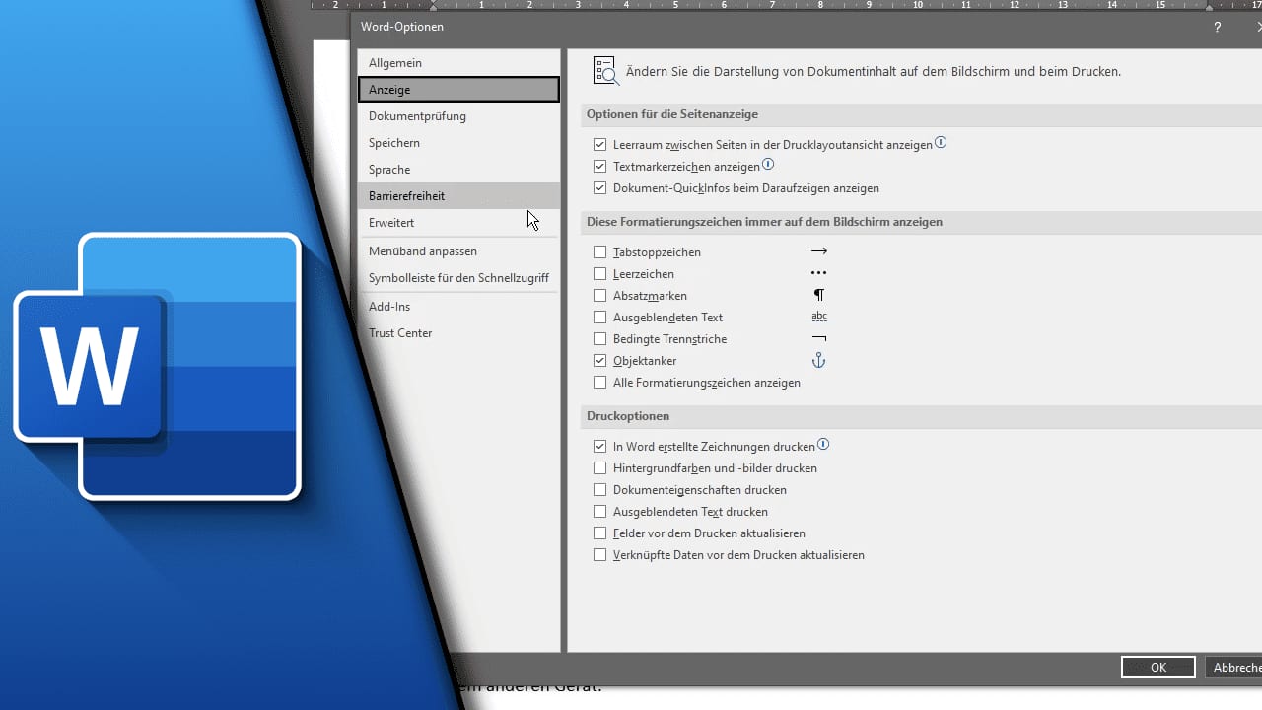
Task: Check the Leerzeichen checkbox
Action: click(600, 274)
